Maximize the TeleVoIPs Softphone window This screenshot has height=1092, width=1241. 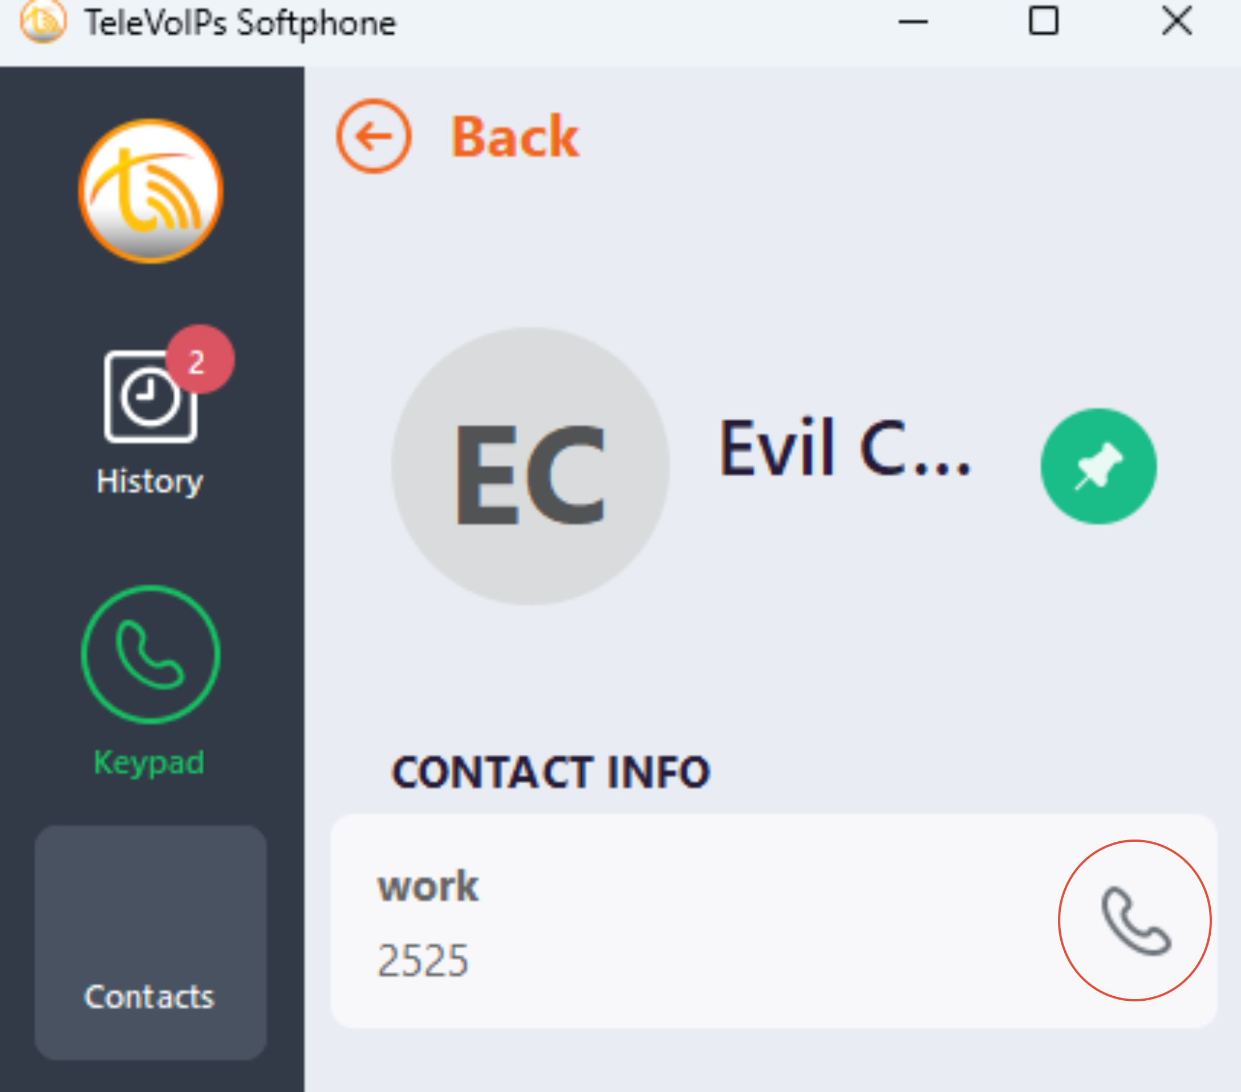pos(1044,21)
